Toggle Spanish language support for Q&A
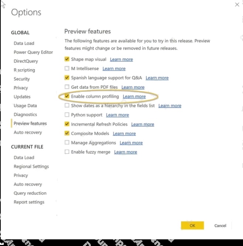 [67, 78]
